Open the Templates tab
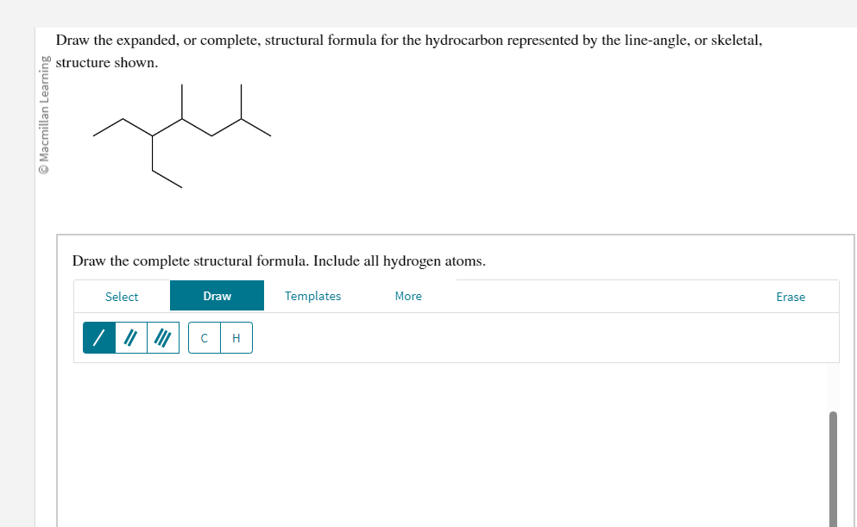 click(x=312, y=296)
